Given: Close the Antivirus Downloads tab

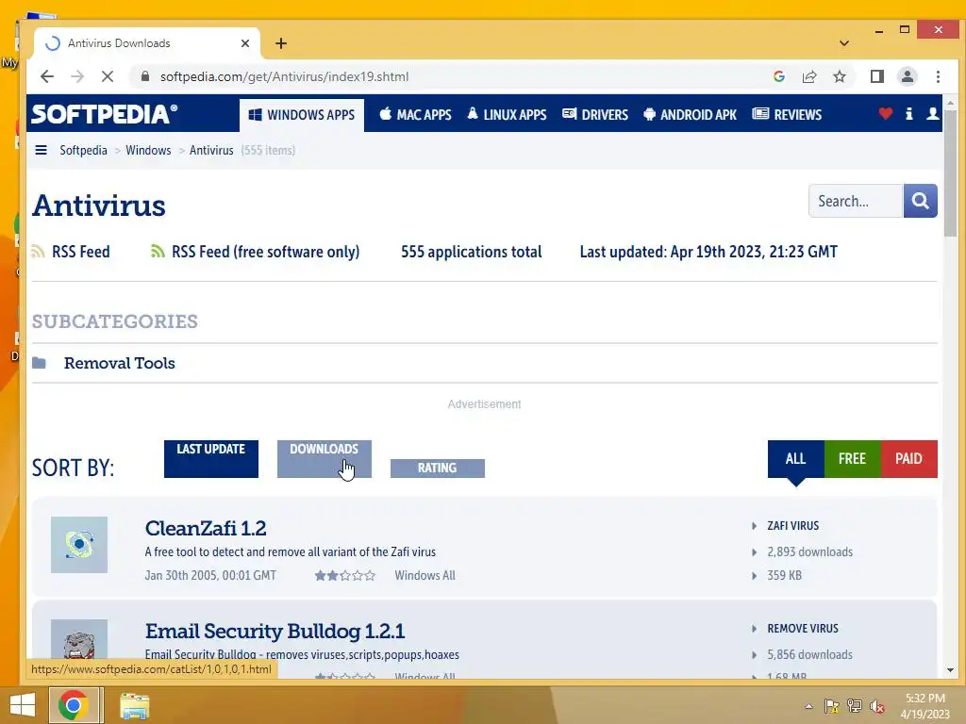Looking at the screenshot, I should point(245,43).
